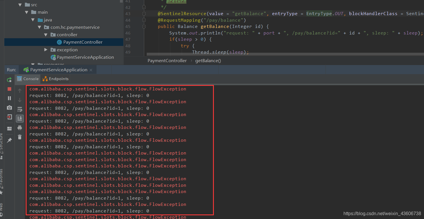Dump threads using the camera icon

[9, 108]
